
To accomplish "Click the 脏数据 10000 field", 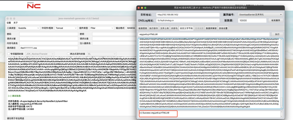I will click(x=252, y=20).
